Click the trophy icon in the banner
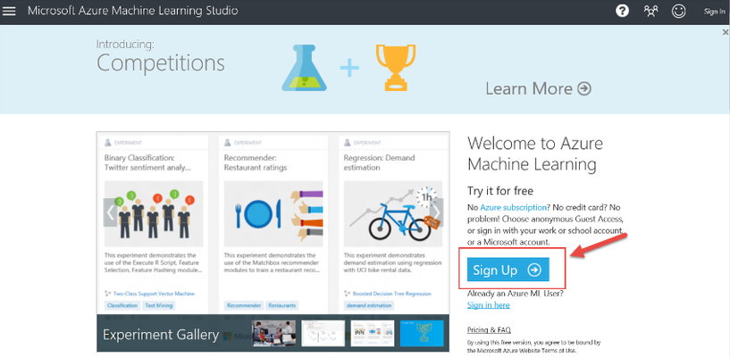Viewport: 730px width, 357px height. coord(396,68)
